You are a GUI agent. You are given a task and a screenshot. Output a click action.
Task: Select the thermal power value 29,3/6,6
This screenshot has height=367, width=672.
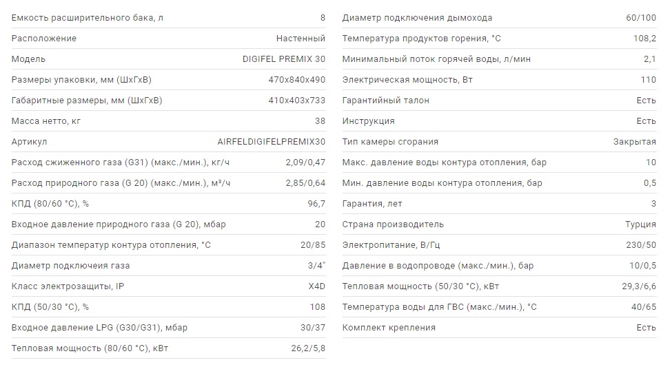pyautogui.click(x=636, y=286)
